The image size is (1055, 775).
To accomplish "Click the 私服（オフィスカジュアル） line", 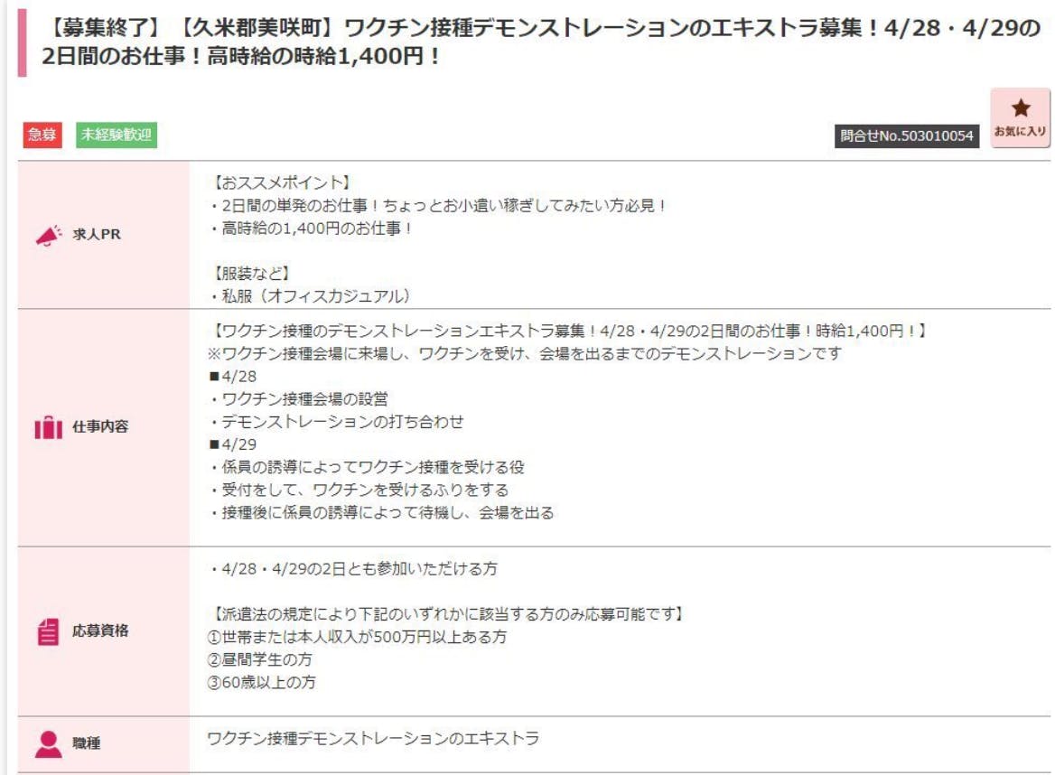I will click(x=310, y=296).
